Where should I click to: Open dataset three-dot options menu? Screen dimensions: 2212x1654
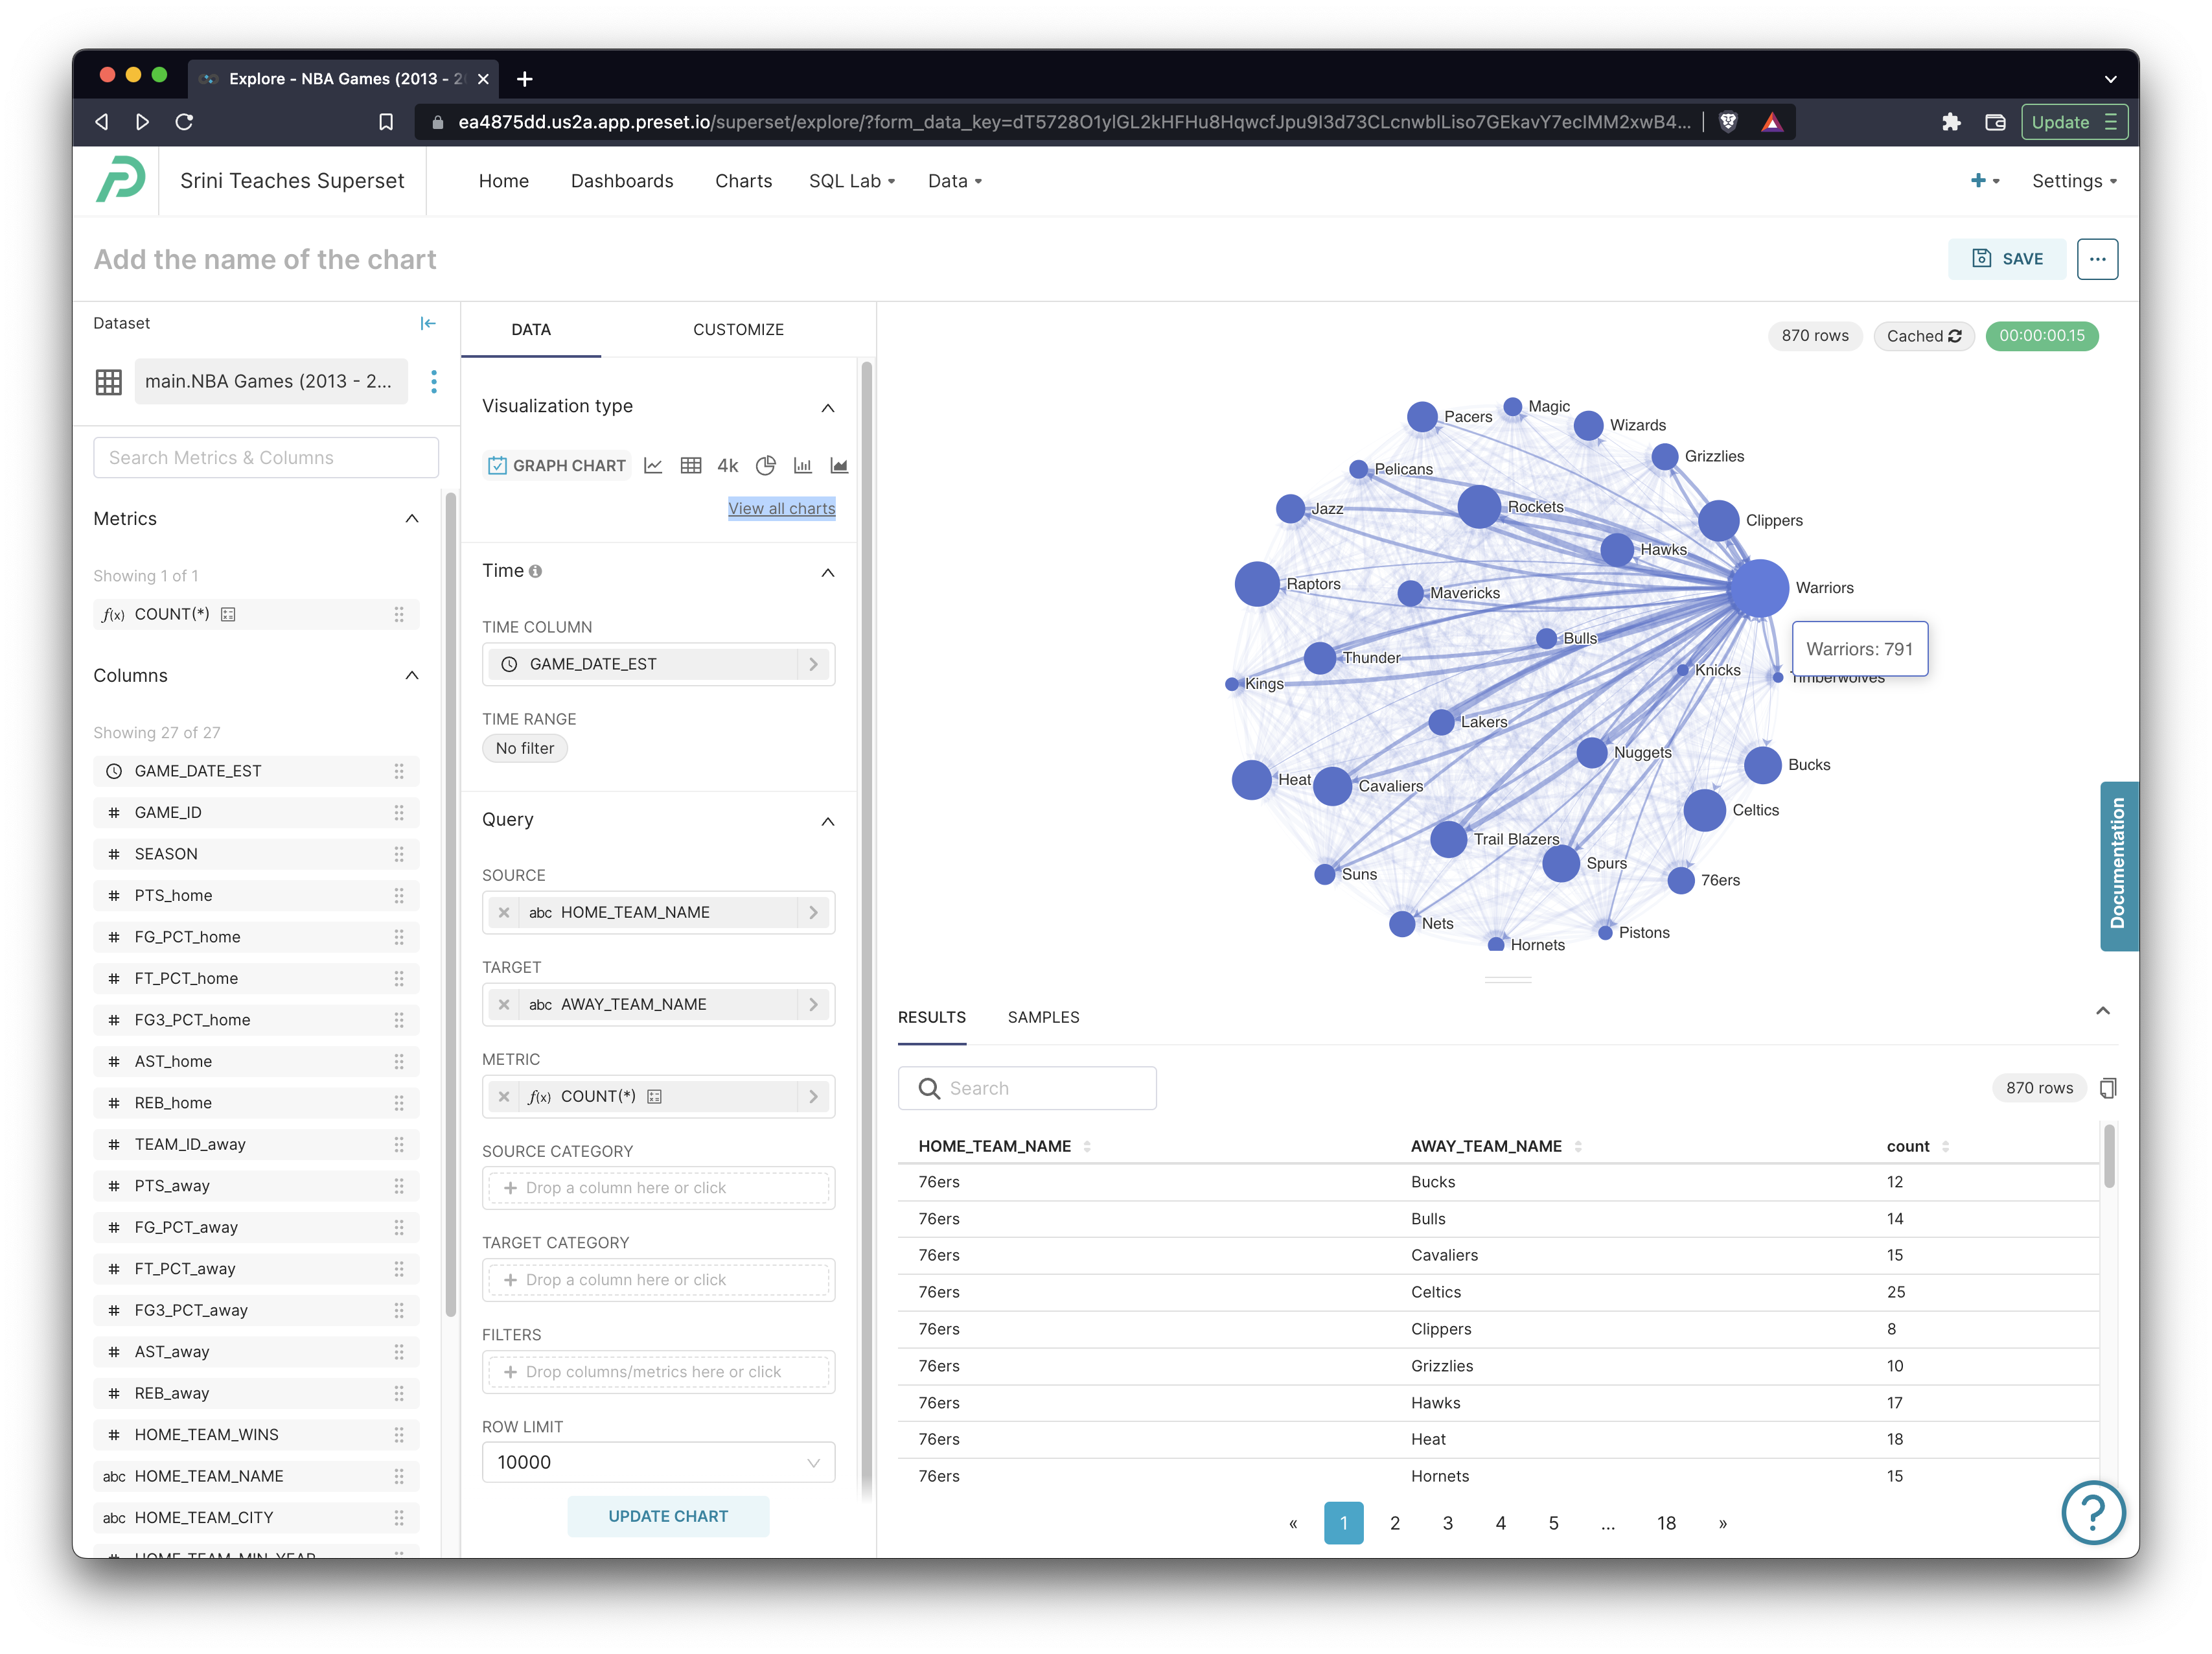pyautogui.click(x=434, y=381)
